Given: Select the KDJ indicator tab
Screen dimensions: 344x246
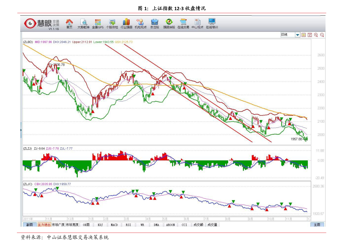Looking at the screenshot, I should 100,225.
